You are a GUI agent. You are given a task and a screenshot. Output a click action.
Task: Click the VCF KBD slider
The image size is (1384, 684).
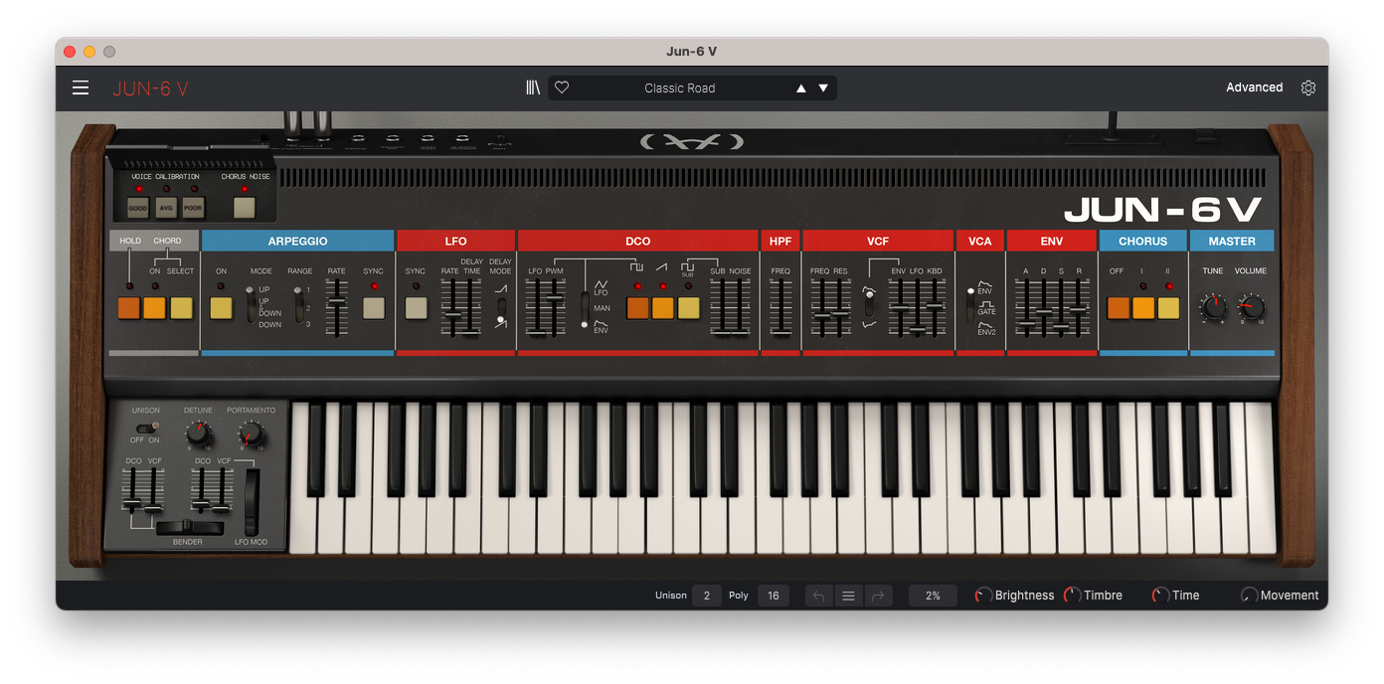tap(935, 307)
